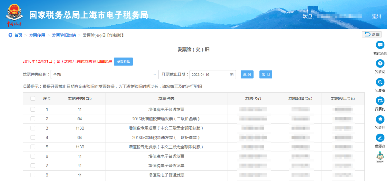Image resolution: width=389 pixels, height=181 pixels.
Task: Click the 发票验(交)旧【创新版】 breadcrumb text
Action: click(x=103, y=35)
